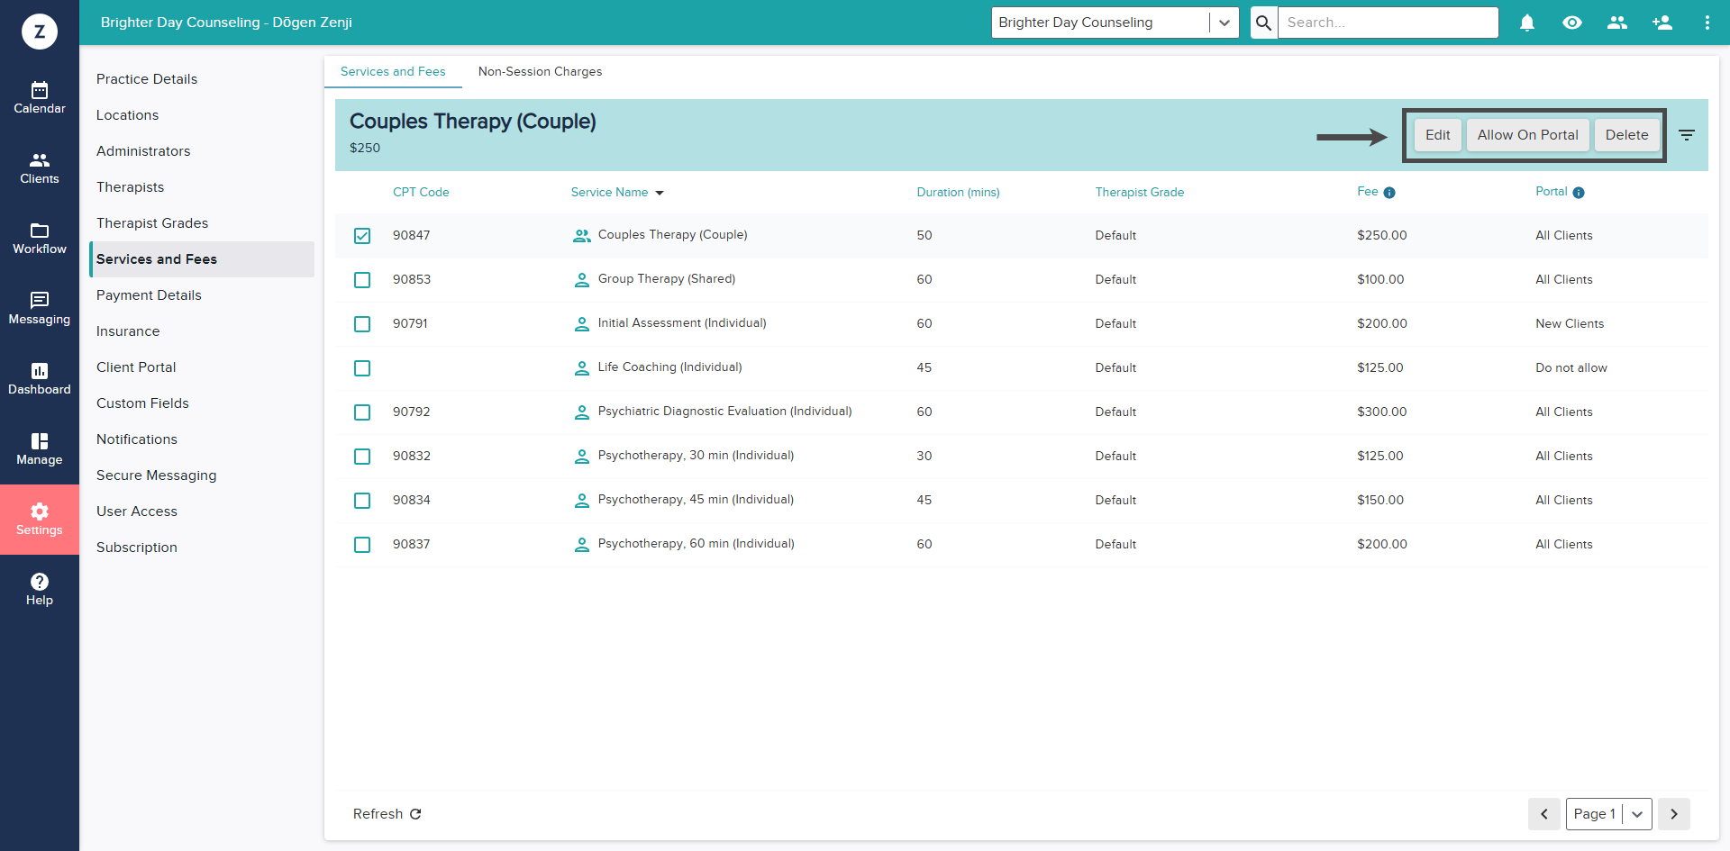
Task: Sort by Duration (mins) column header
Action: tap(959, 193)
